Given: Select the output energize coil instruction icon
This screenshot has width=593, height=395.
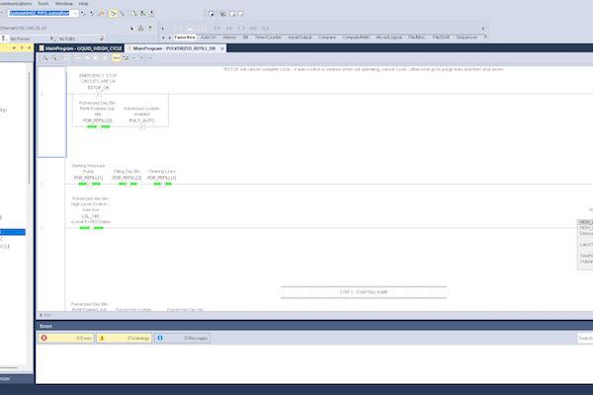Looking at the screenshot, I should (x=241, y=29).
